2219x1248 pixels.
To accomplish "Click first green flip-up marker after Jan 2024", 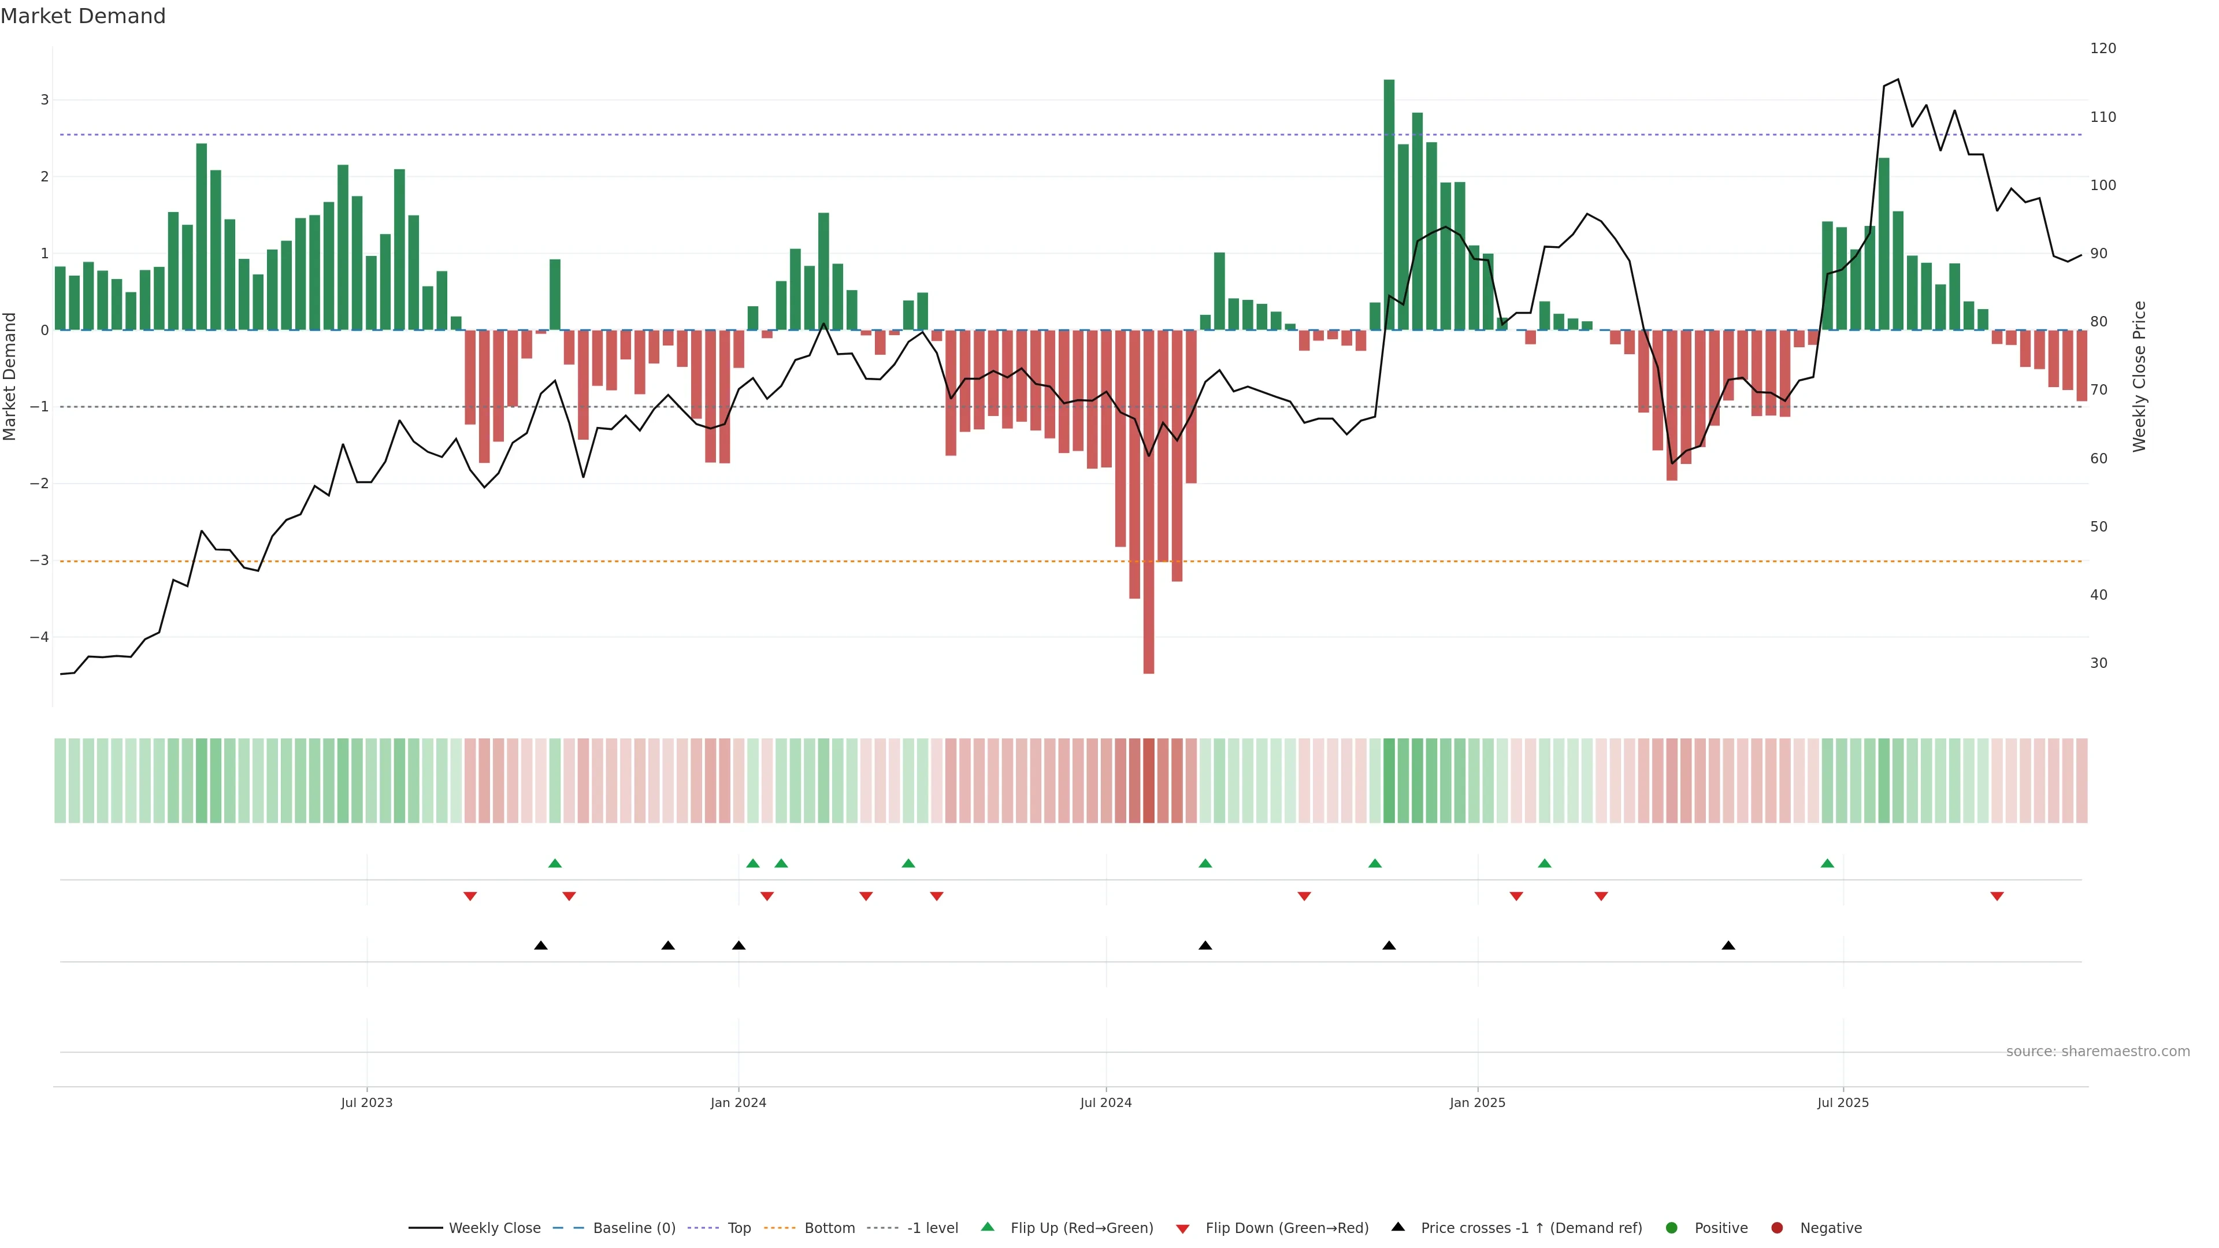I will click(753, 864).
